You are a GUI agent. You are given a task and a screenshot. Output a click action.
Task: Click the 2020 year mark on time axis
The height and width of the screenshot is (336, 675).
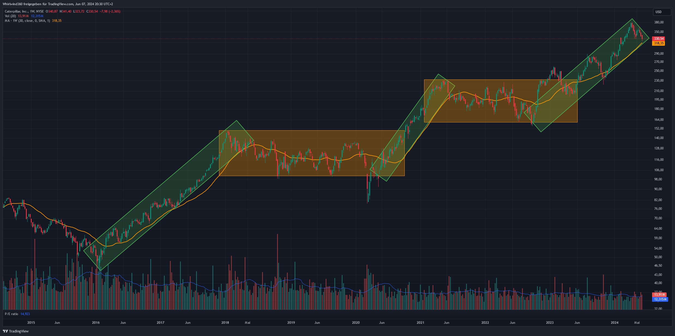[356, 323]
